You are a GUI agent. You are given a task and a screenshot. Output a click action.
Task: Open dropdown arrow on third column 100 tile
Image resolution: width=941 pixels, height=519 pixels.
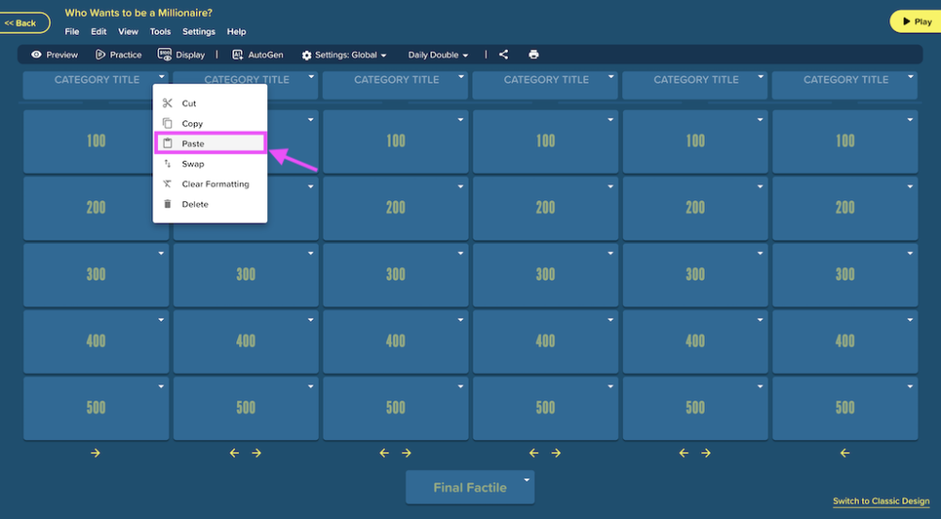pos(460,119)
